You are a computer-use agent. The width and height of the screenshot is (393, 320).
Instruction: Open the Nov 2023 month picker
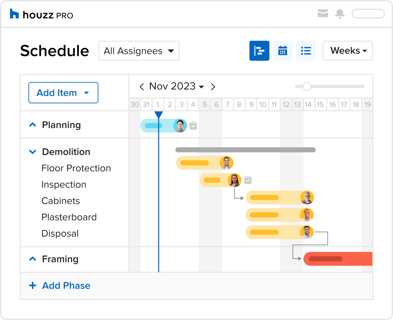pos(177,86)
